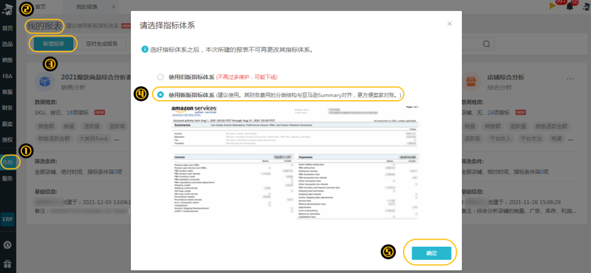591x273 pixels.
Task: Open 客服 in the left sidebar
Action: pyautogui.click(x=8, y=91)
